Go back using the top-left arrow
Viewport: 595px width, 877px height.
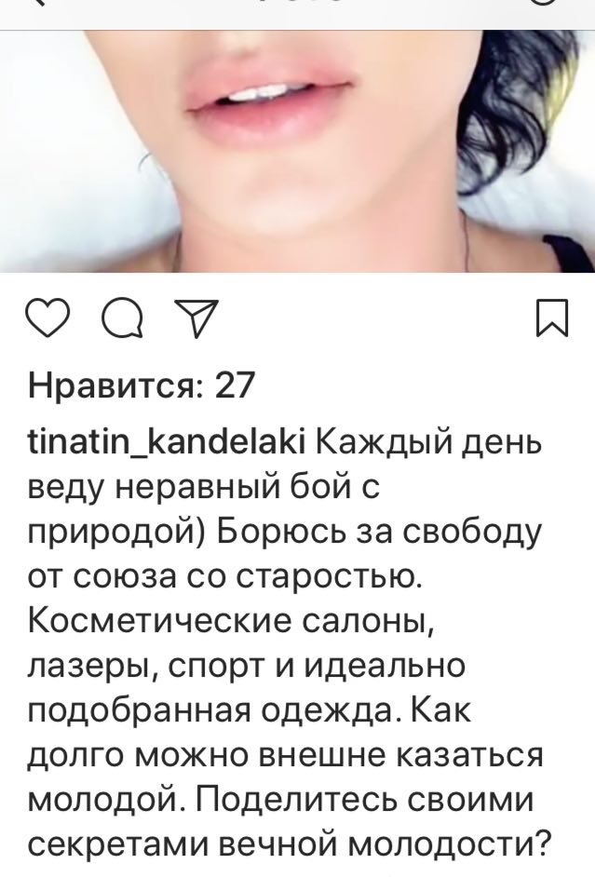[x=40, y=2]
